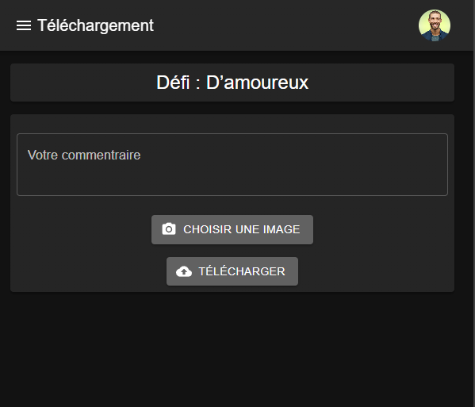Click the right-edge vertical scrollbar

473,203
